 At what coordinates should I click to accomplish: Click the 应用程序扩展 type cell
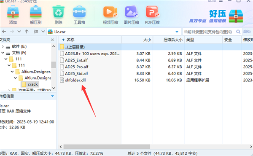click(198, 80)
